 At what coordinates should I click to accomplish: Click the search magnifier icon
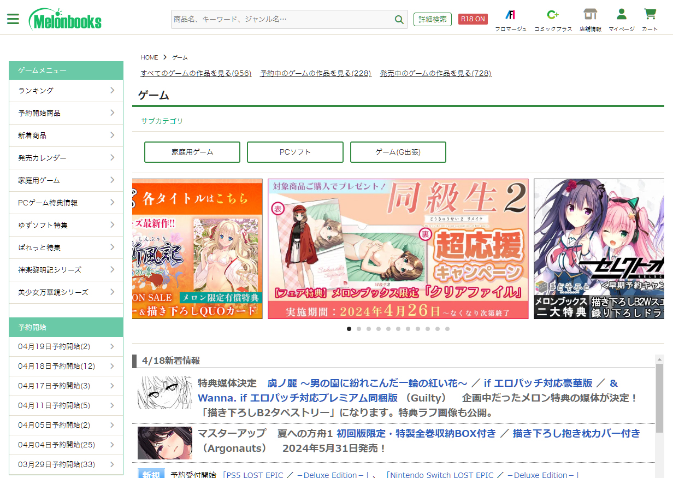point(399,20)
